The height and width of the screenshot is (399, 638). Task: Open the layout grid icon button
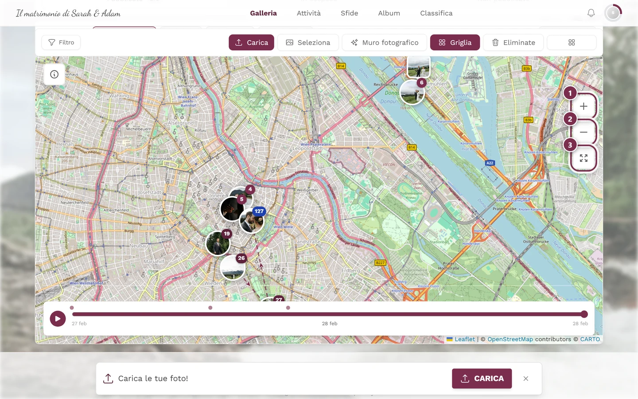point(572,43)
